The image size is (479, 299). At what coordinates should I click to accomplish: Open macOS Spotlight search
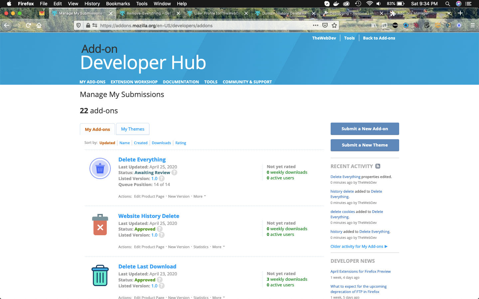click(x=448, y=4)
